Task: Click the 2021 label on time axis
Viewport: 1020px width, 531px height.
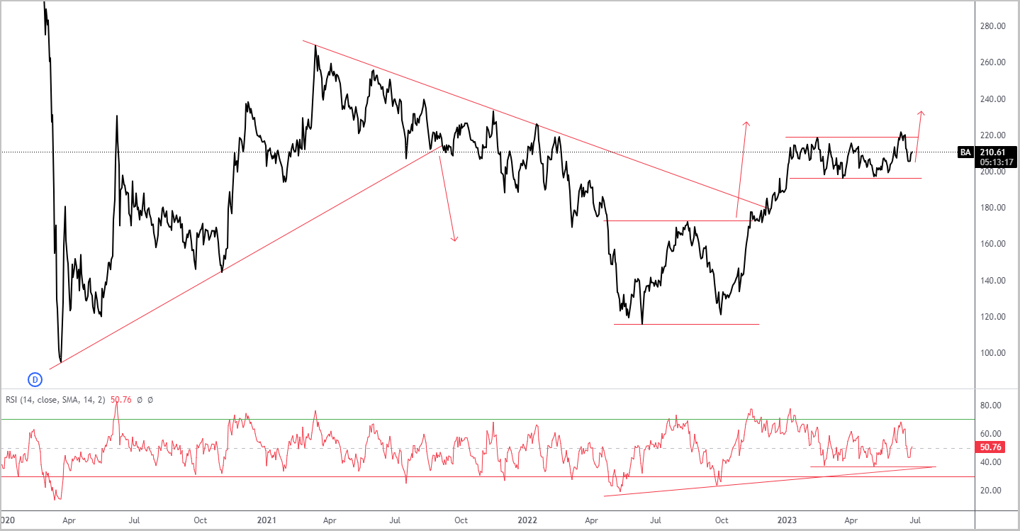Action: click(267, 520)
